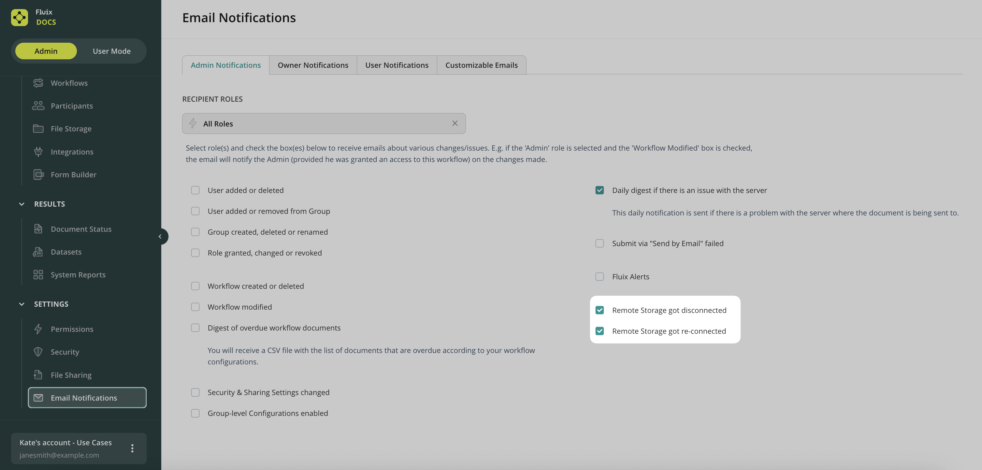Check the 'Fluix Alerts' checkbox
The image size is (982, 470).
pyautogui.click(x=599, y=277)
